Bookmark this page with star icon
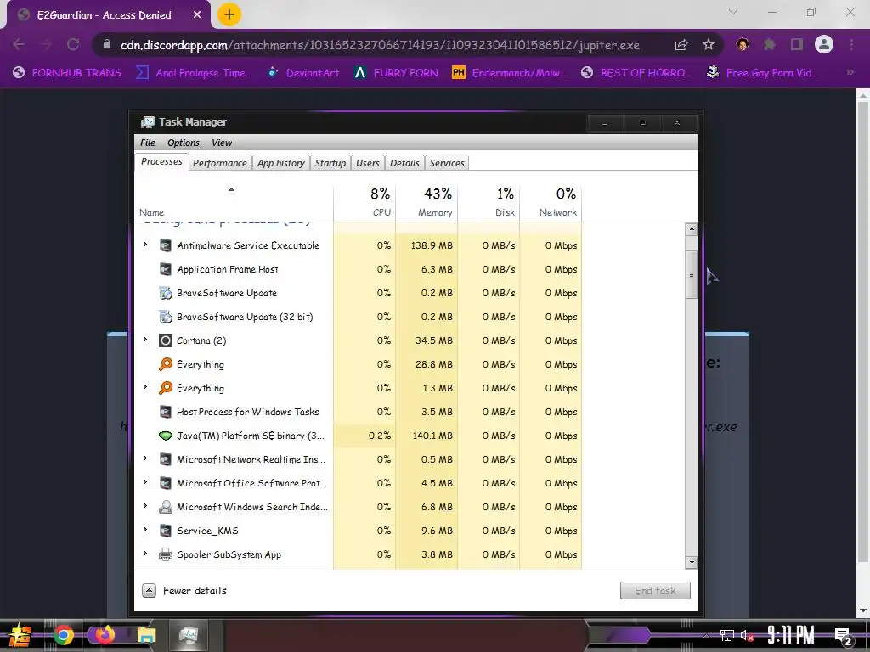The width and height of the screenshot is (870, 652). [708, 44]
